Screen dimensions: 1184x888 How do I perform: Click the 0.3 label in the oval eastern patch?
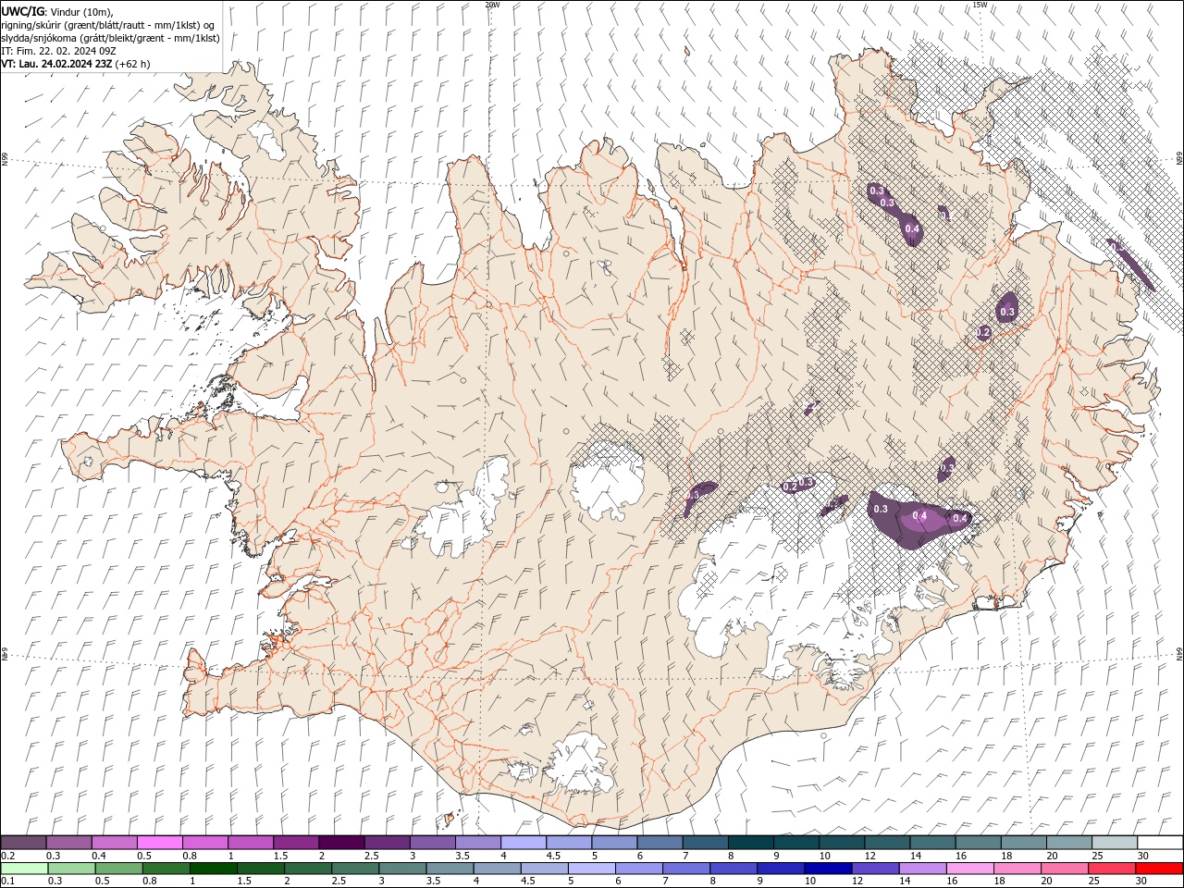pos(1008,313)
